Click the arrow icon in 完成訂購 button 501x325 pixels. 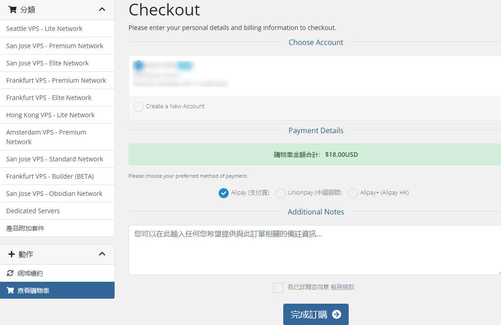[336, 315]
